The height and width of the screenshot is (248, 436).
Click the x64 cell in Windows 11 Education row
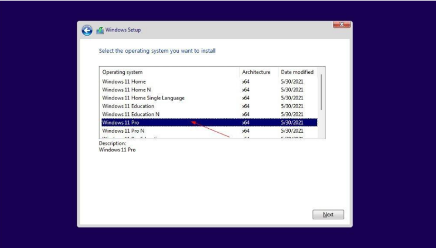point(246,106)
